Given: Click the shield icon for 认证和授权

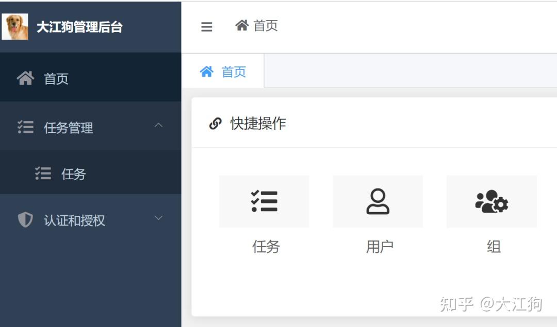Looking at the screenshot, I should (x=25, y=220).
